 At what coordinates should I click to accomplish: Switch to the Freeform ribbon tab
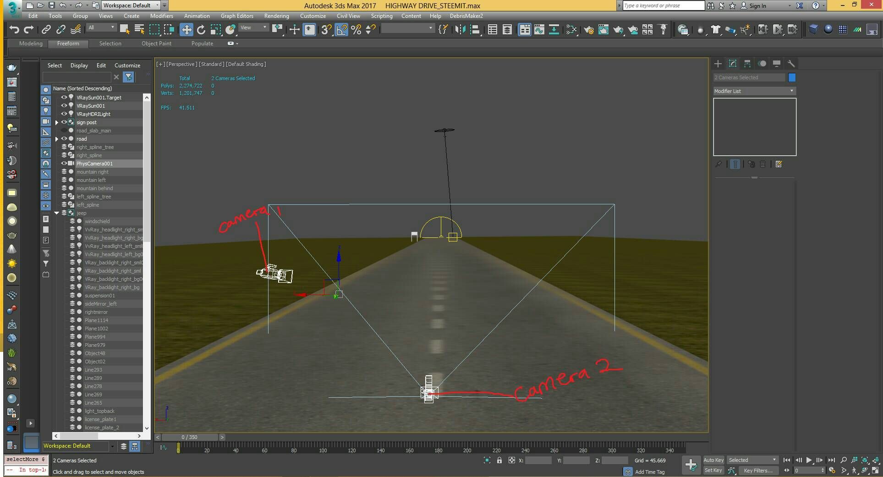coord(68,44)
